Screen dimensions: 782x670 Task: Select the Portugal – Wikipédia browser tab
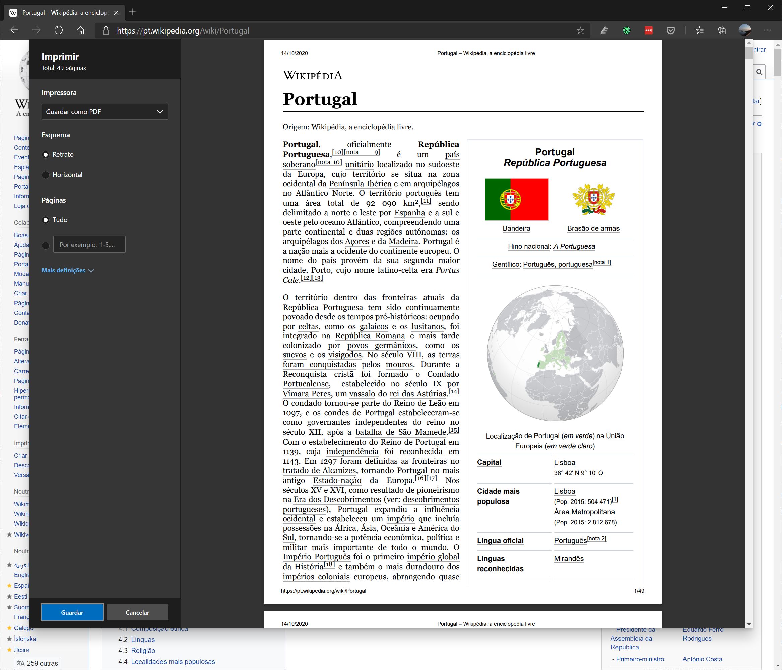coord(63,12)
